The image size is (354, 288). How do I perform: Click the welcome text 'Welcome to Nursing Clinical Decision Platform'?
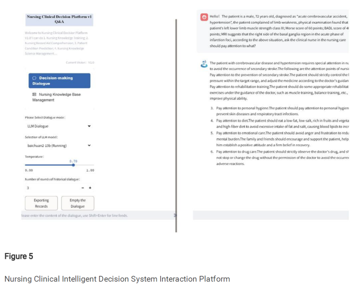pyautogui.click(x=56, y=33)
